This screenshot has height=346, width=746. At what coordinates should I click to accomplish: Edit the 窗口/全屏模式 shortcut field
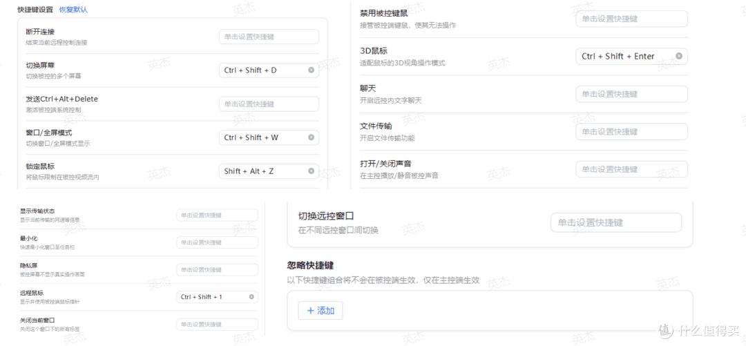click(269, 137)
